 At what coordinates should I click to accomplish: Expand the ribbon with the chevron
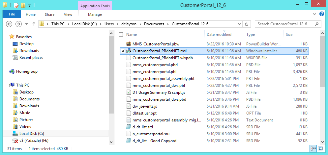click(314, 14)
